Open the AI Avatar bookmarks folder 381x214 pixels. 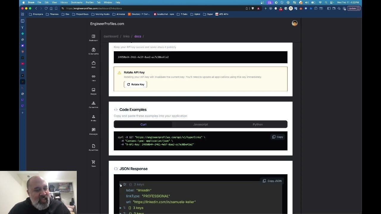tap(119, 14)
